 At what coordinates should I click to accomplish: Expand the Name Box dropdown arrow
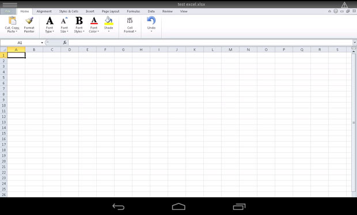click(42, 43)
